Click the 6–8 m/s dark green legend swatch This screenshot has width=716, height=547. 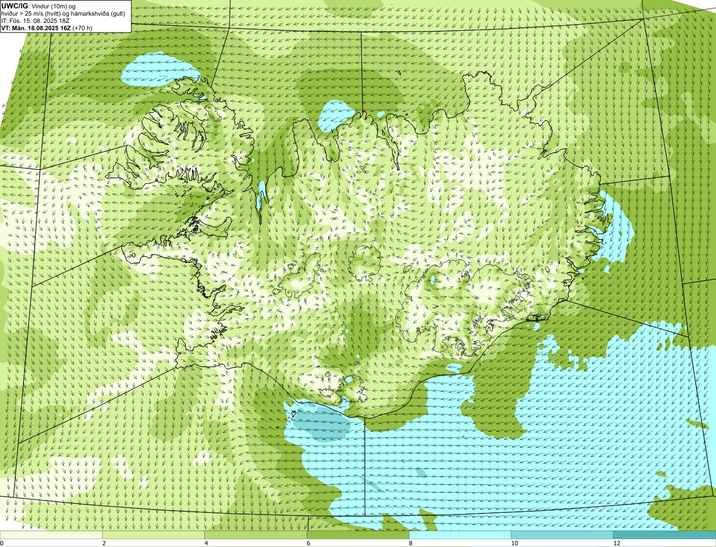tap(359, 535)
